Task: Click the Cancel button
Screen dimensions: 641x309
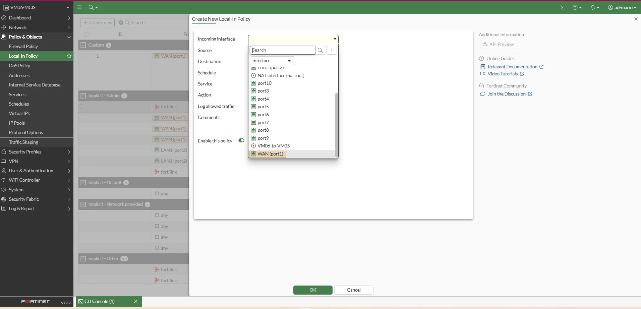Action: tap(354, 290)
